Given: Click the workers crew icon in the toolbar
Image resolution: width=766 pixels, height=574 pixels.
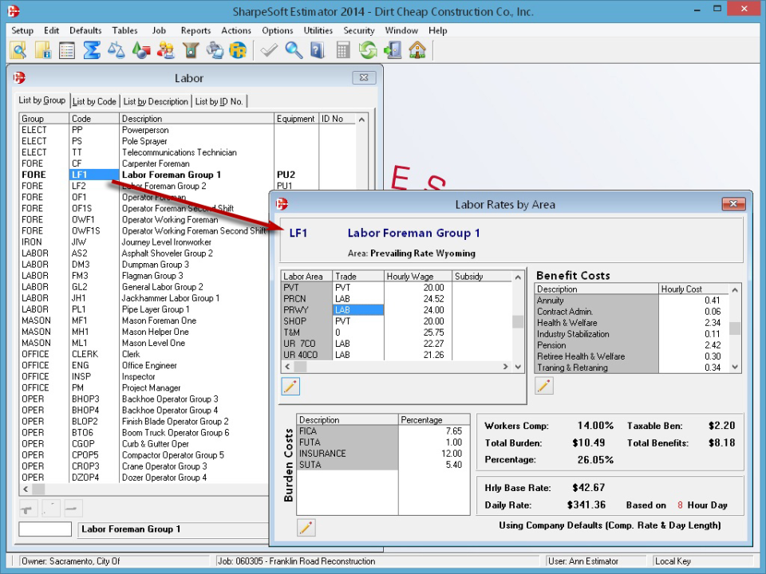Looking at the screenshot, I should [167, 49].
